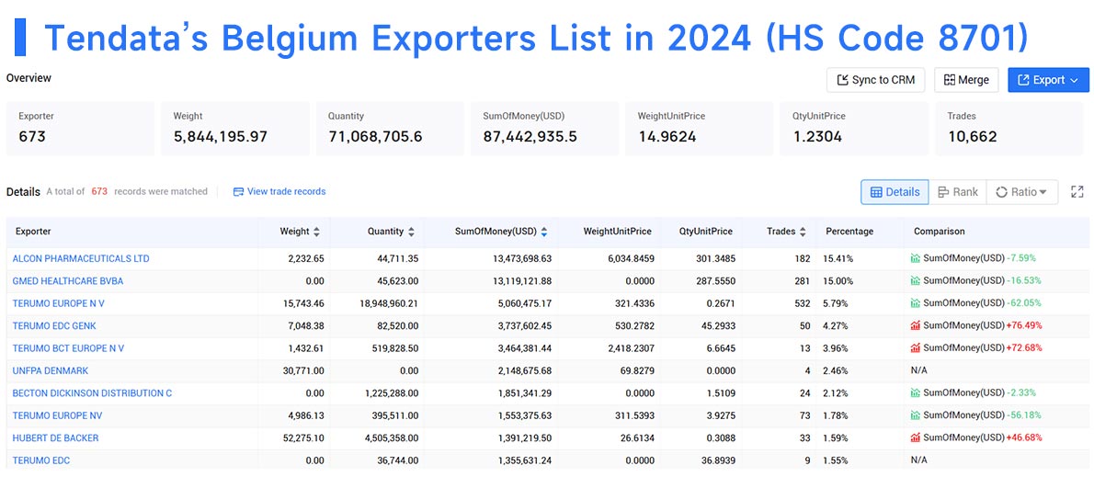Open BECTON DICKINSON DISTRIBUTION C link

[x=92, y=393]
